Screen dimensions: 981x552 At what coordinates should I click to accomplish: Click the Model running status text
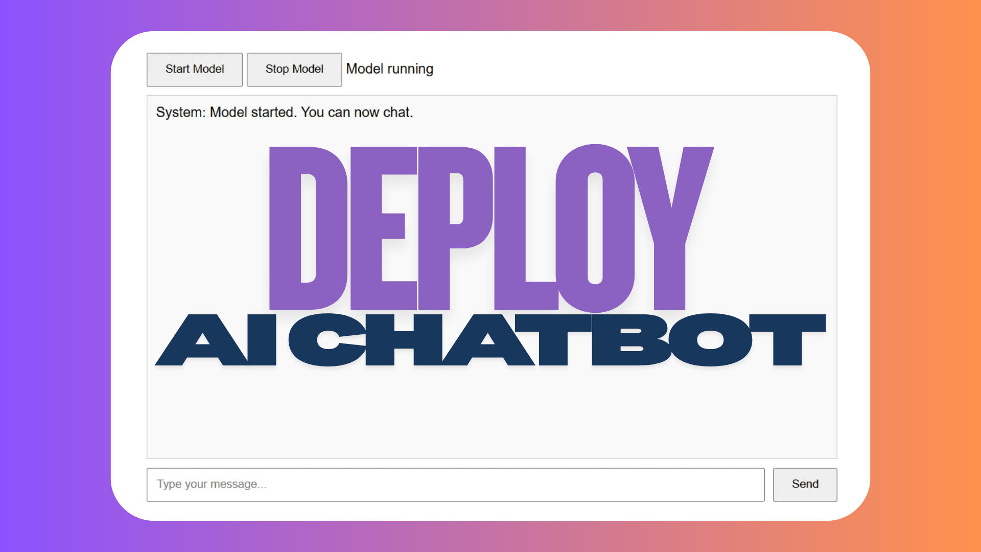pos(389,69)
